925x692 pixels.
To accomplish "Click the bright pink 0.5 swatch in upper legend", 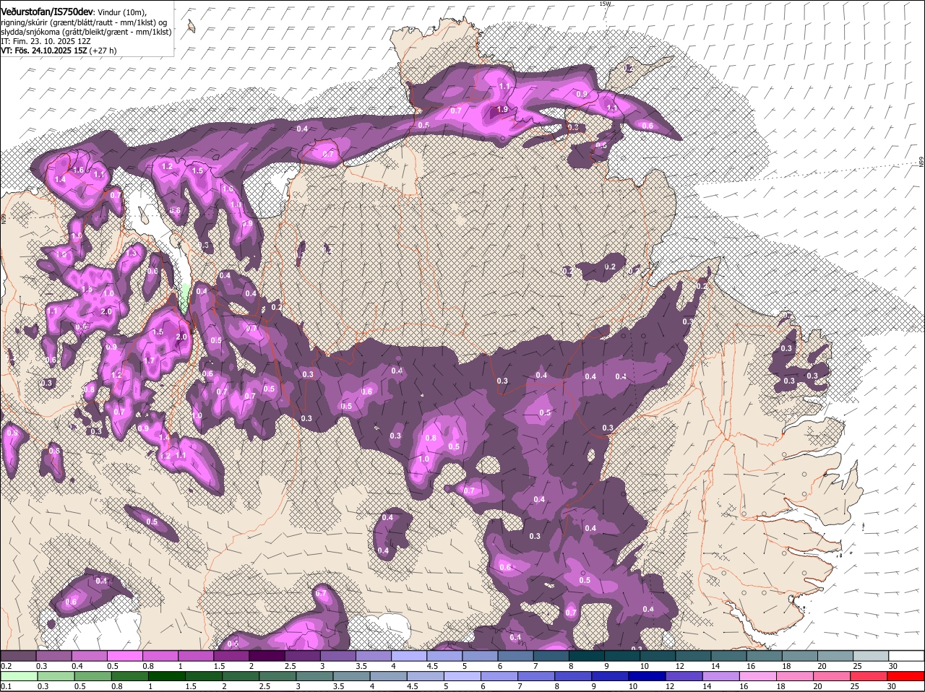I will (125, 655).
